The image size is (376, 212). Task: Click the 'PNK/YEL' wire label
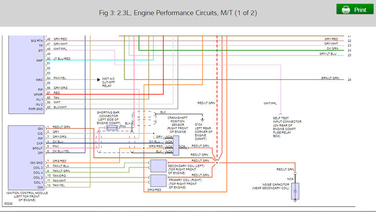click(x=60, y=78)
